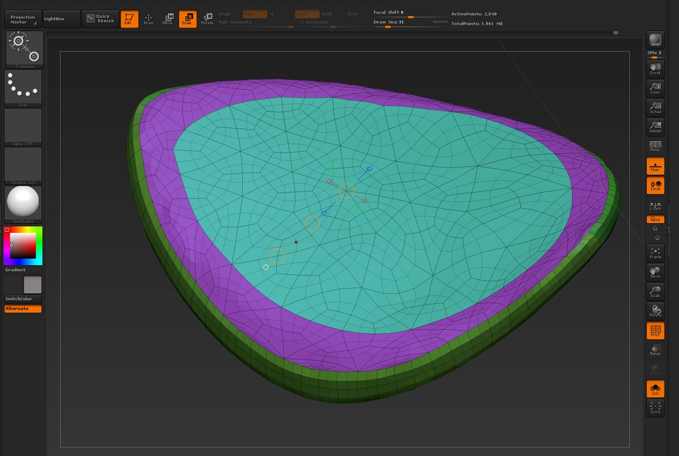Click the AAHalf icon

pos(655,127)
